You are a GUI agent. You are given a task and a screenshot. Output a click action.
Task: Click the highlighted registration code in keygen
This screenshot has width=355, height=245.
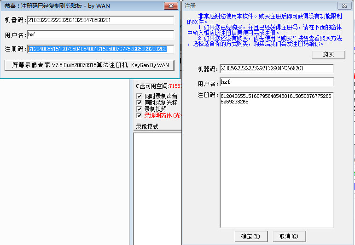tap(97, 49)
